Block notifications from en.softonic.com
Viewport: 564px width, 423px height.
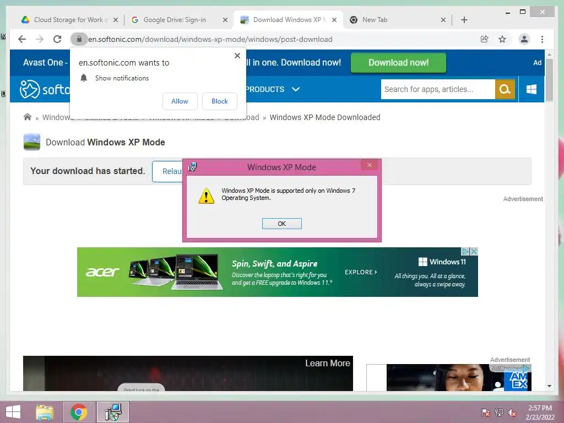(x=219, y=101)
